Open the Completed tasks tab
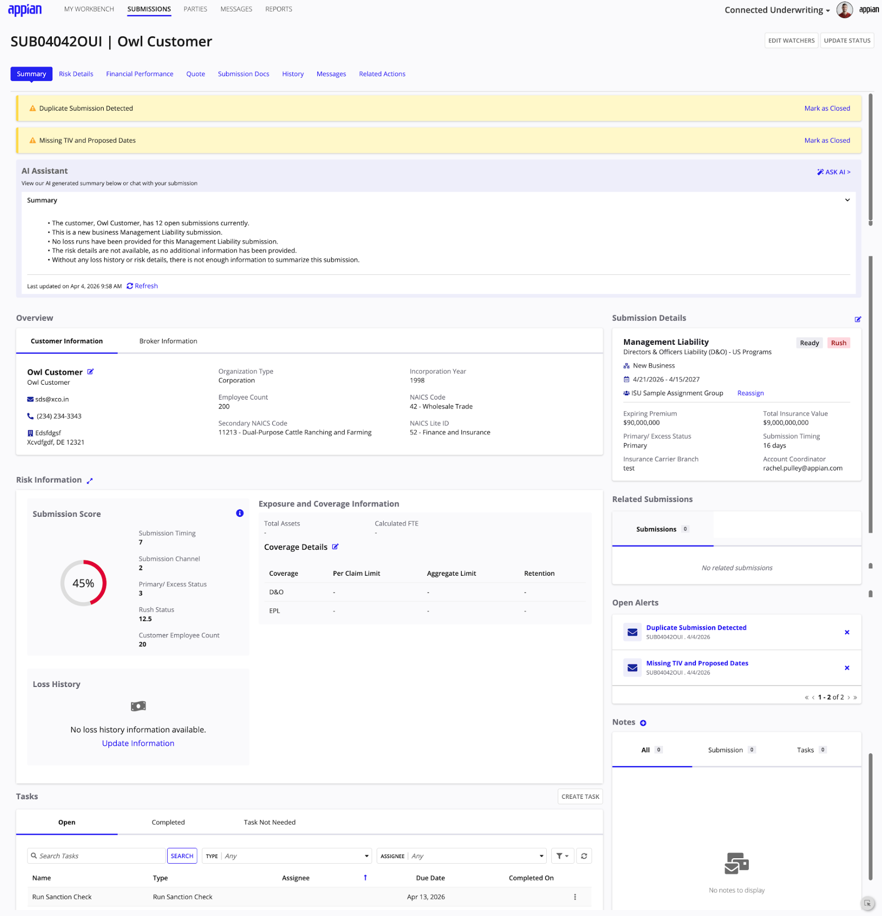This screenshot has width=882, height=916. [168, 822]
